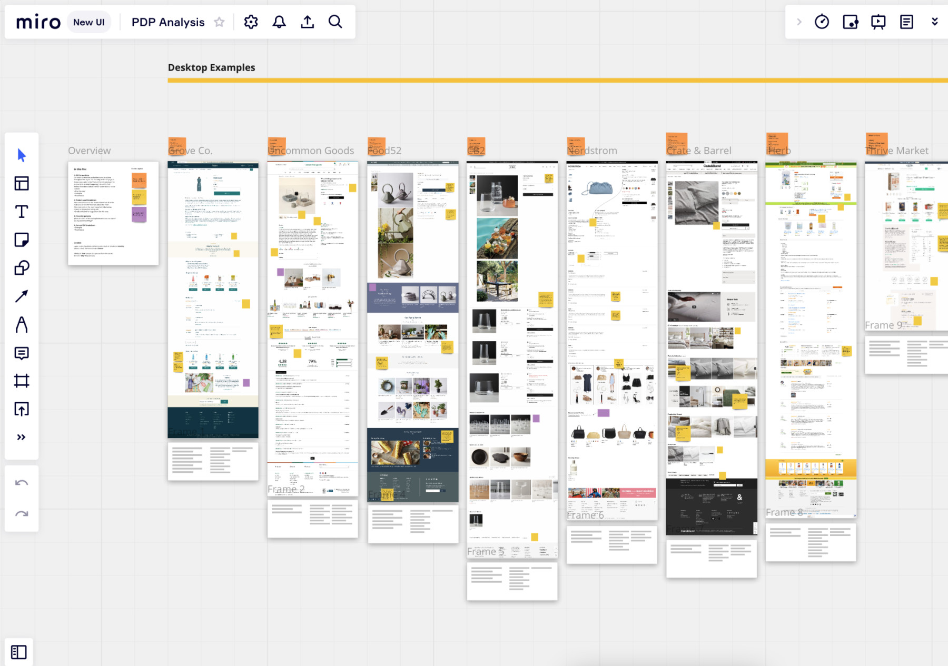Select the Thrive Market frame title
This screenshot has height=666, width=948.
coord(897,151)
